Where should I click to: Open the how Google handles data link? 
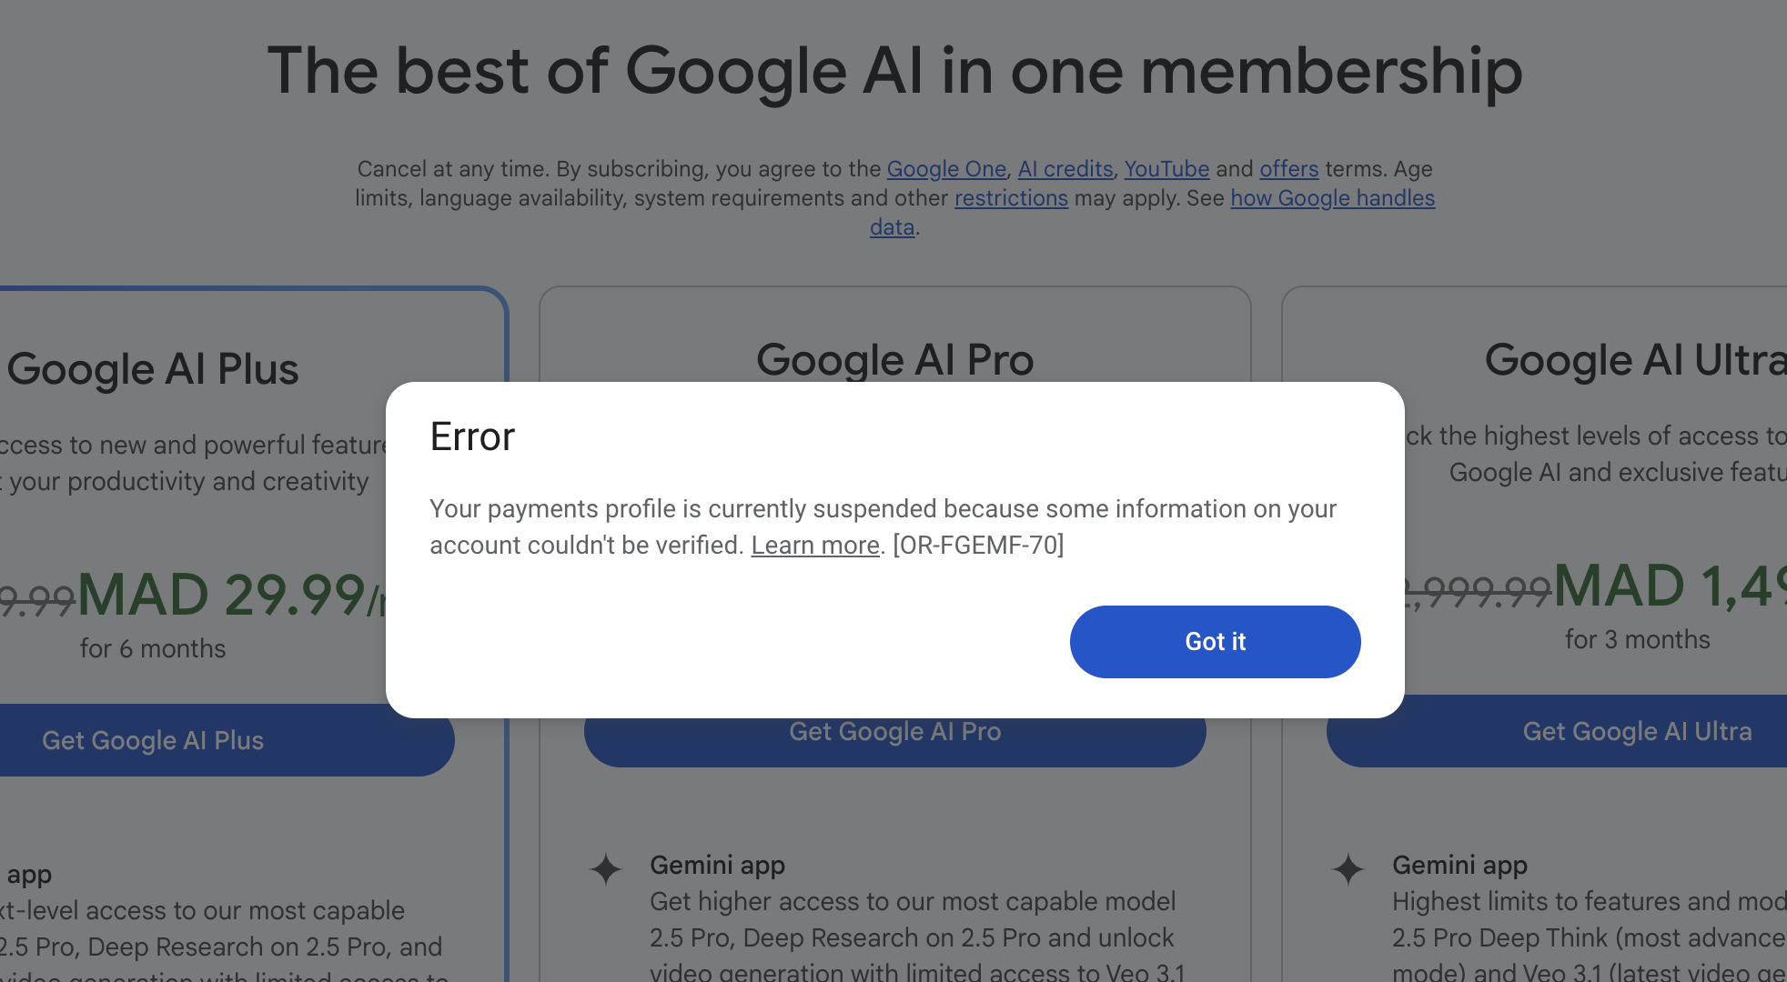[1332, 198]
